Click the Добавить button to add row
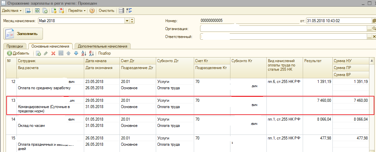This screenshot has width=376, height=152. tap(18, 53)
